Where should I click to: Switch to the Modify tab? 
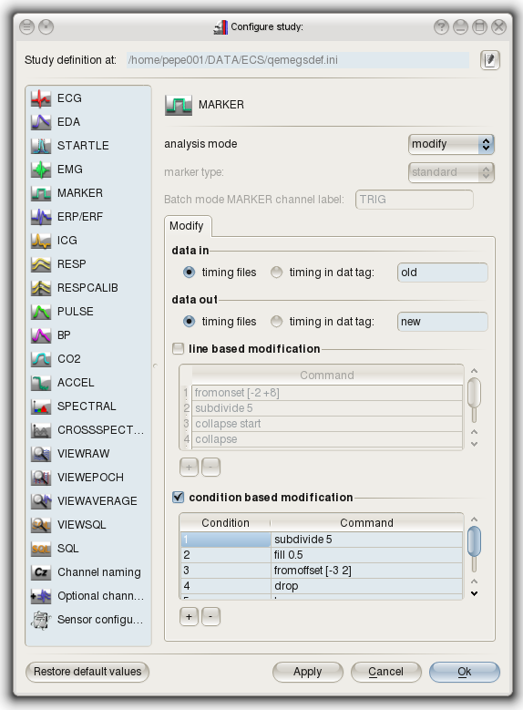coord(187,226)
